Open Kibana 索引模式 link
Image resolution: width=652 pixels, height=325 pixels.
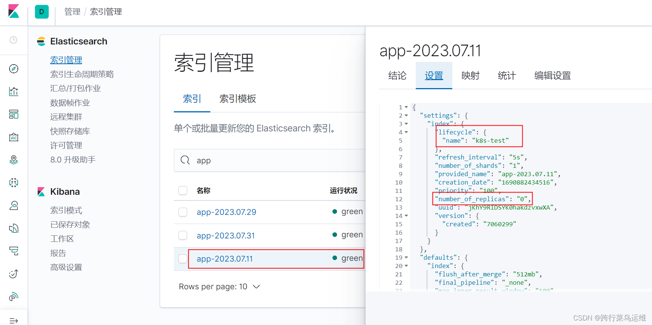[66, 210]
